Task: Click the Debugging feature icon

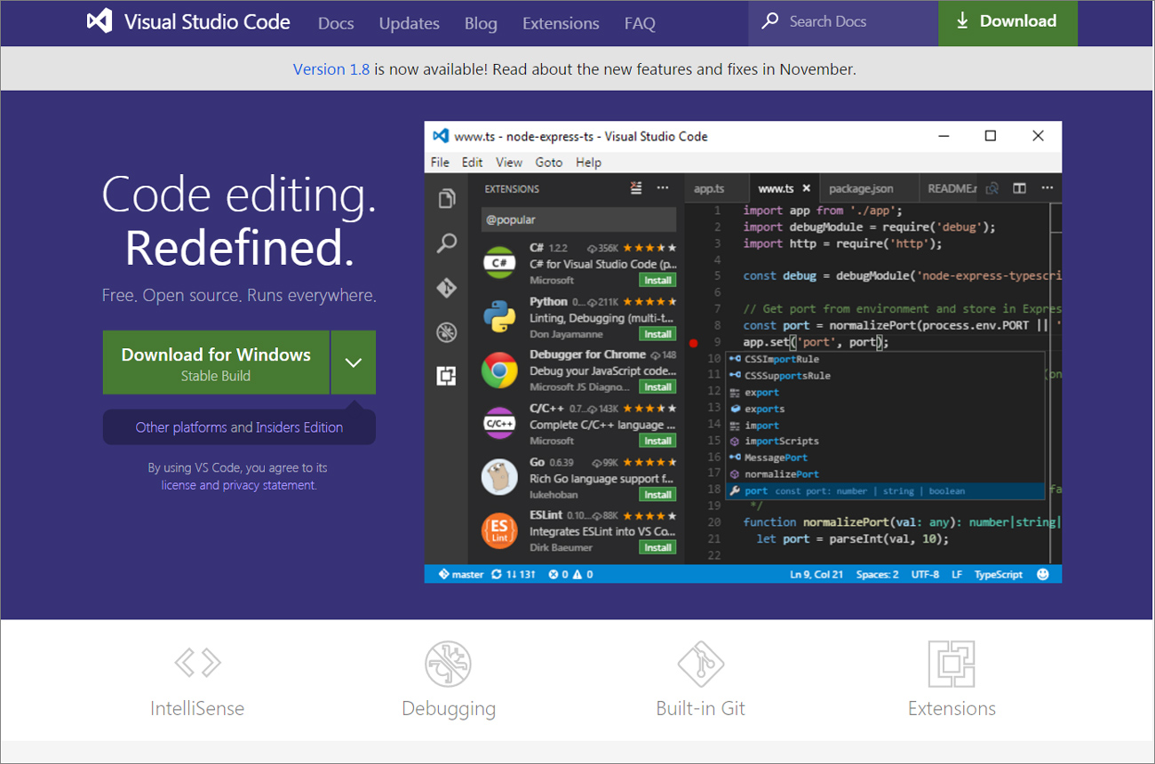Action: [449, 664]
